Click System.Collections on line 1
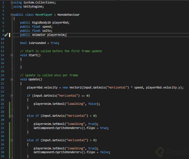This screenshot has width=189, height=159. 39,2
